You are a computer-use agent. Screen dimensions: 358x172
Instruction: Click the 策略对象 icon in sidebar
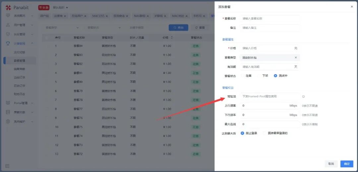point(8,112)
